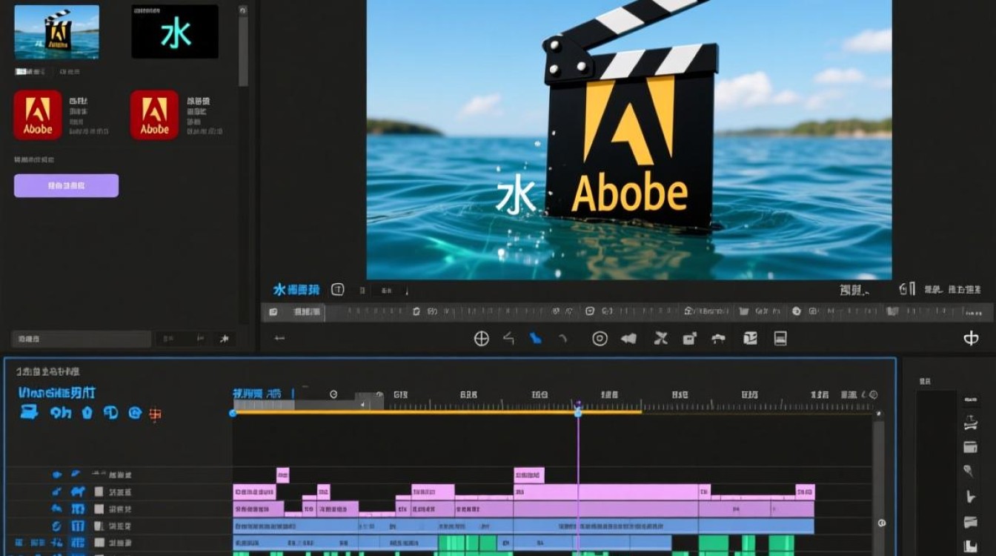Toggle the blue striped button on the fourth track

click(x=78, y=526)
